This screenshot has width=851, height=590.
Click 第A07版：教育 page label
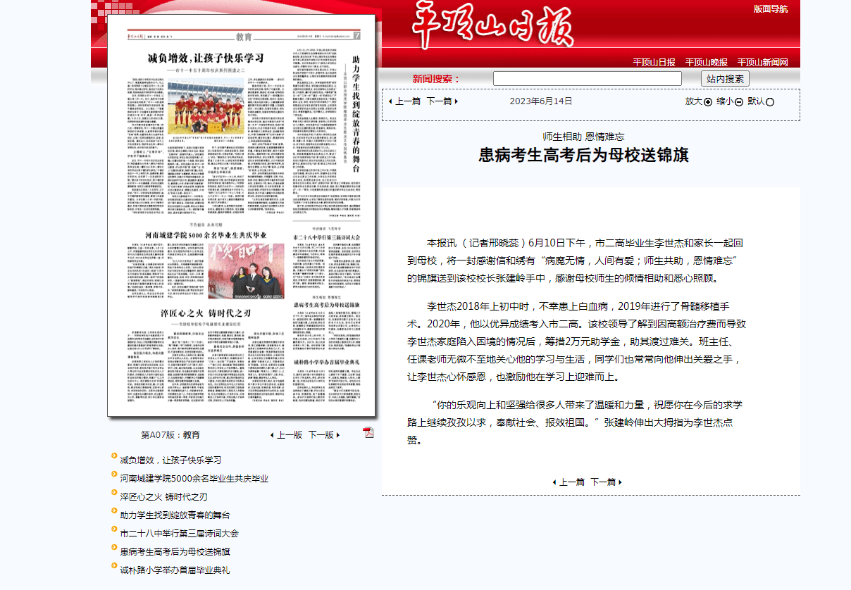[x=170, y=435]
